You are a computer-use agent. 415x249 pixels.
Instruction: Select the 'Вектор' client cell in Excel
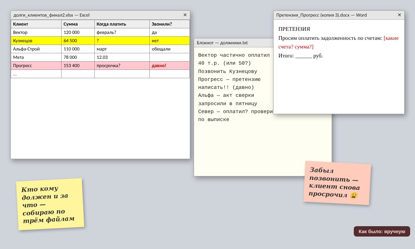click(x=36, y=33)
